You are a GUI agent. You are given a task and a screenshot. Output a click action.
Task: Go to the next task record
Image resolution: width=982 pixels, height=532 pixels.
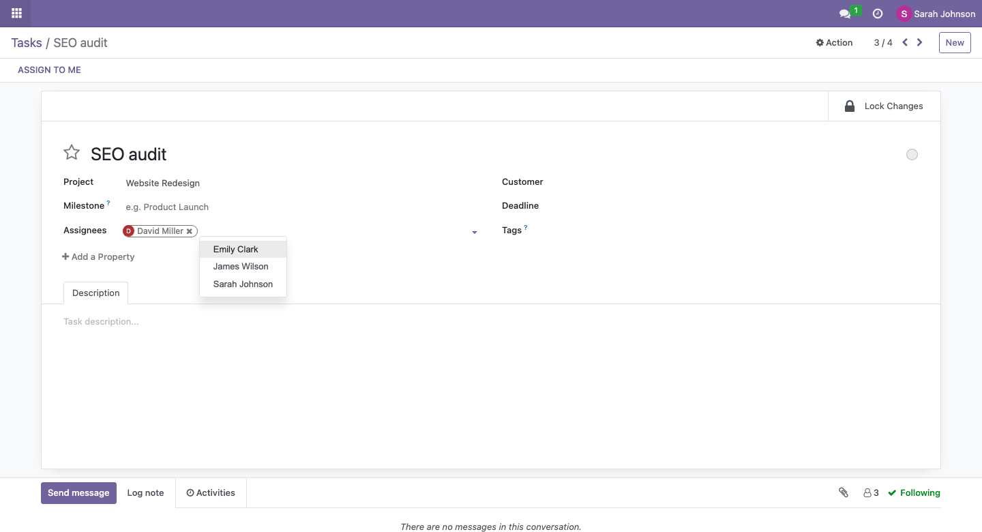tap(920, 42)
